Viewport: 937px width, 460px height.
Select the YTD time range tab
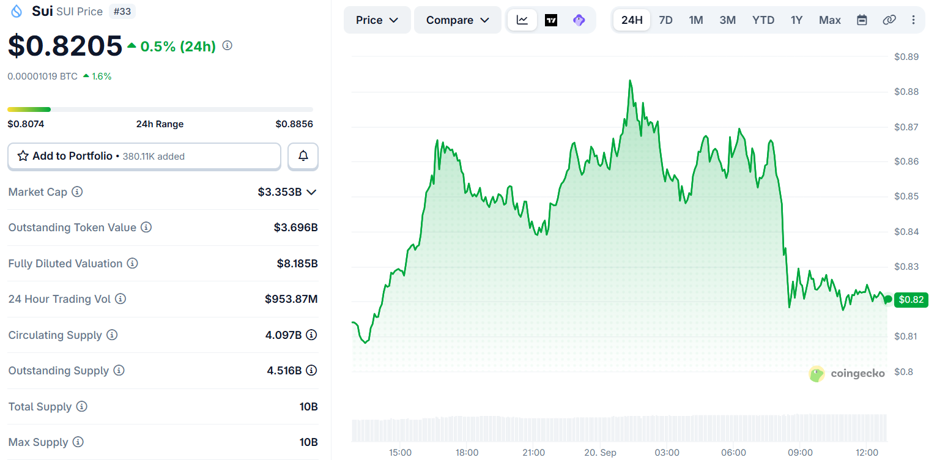tap(763, 20)
